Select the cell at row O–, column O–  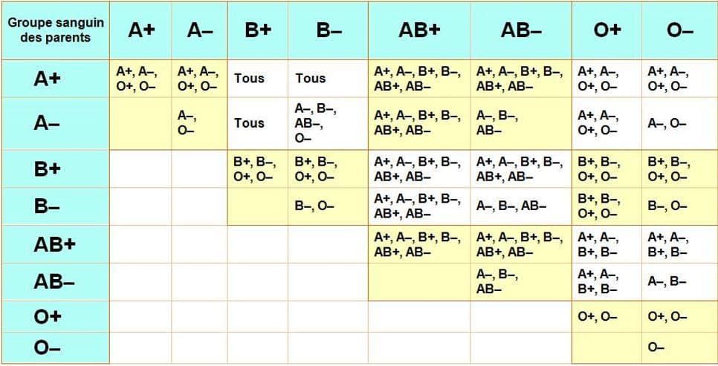pyautogui.click(x=679, y=347)
